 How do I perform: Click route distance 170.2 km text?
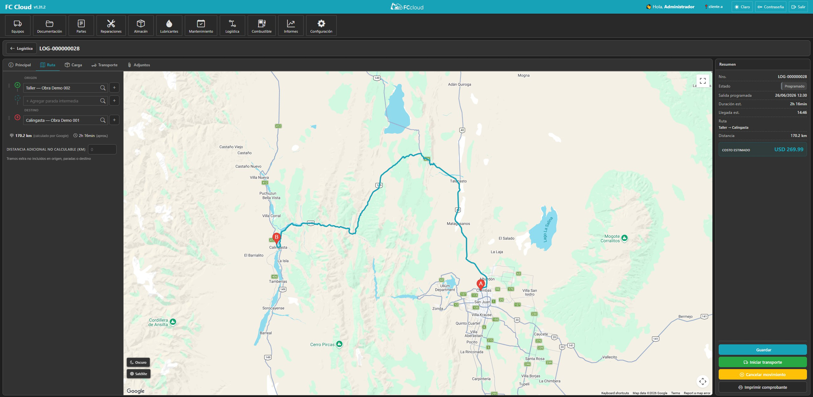pyautogui.click(x=24, y=136)
